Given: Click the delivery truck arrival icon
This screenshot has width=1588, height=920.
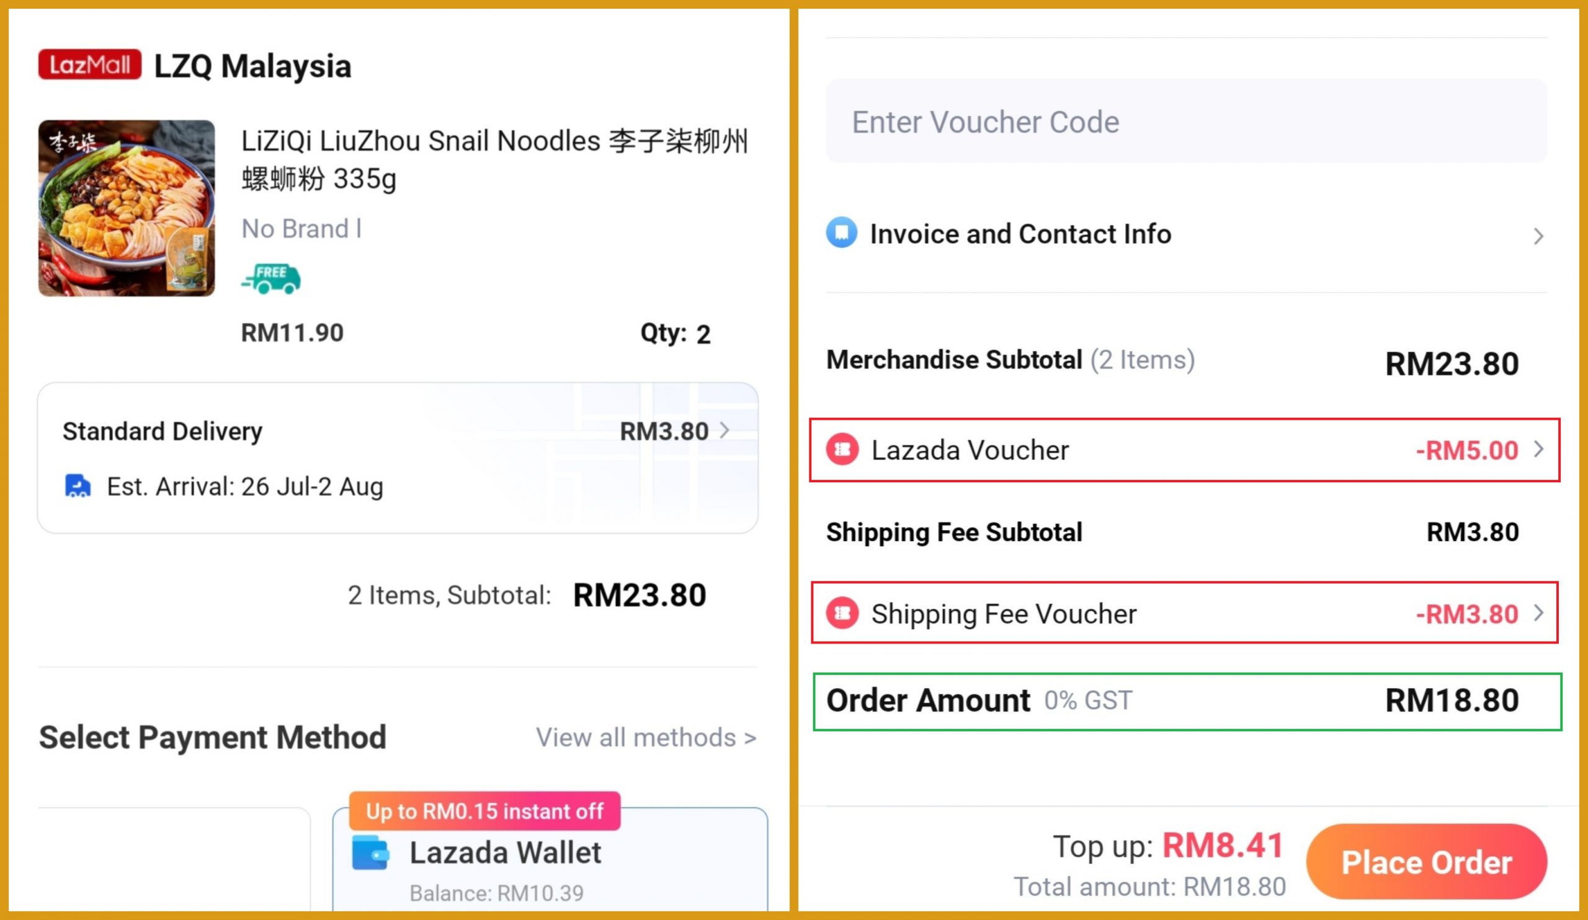Looking at the screenshot, I should point(78,486).
